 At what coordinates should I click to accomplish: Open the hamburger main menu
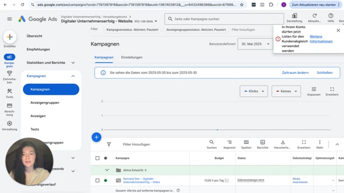[x=10, y=19]
